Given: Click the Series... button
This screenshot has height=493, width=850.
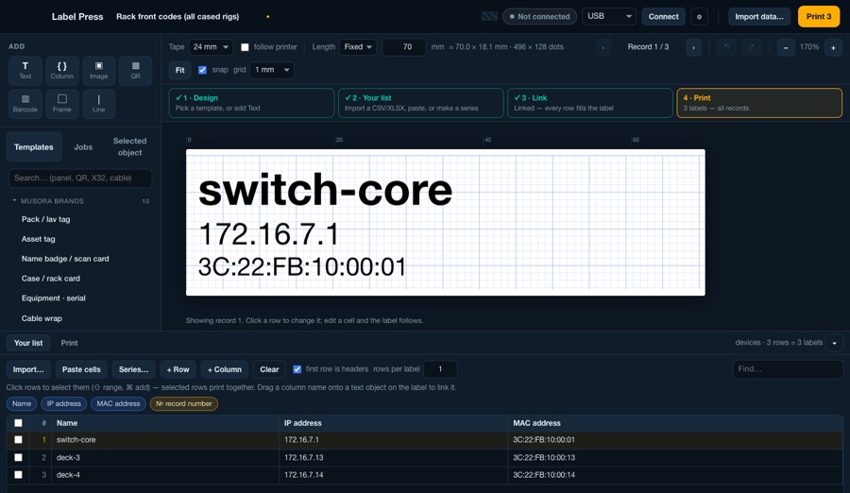Looking at the screenshot, I should click(133, 369).
